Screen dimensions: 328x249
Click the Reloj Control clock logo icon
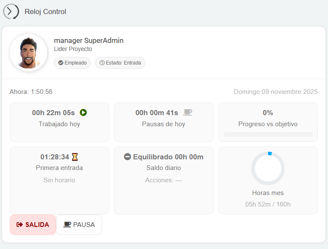pos(11,11)
